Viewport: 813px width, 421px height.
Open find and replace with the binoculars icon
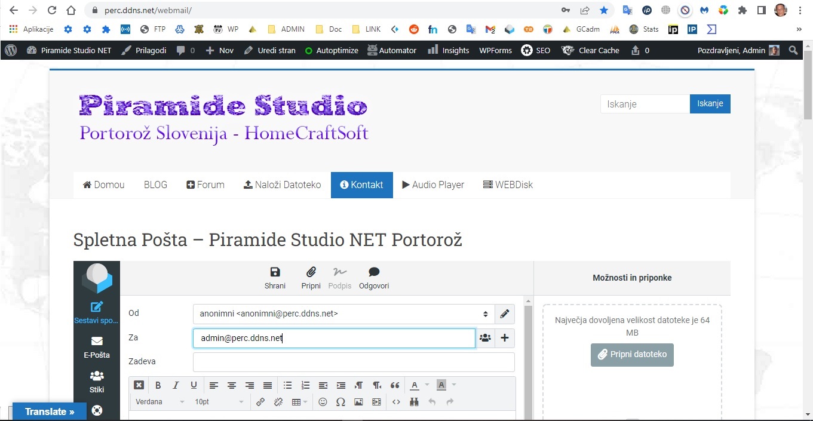(414, 402)
